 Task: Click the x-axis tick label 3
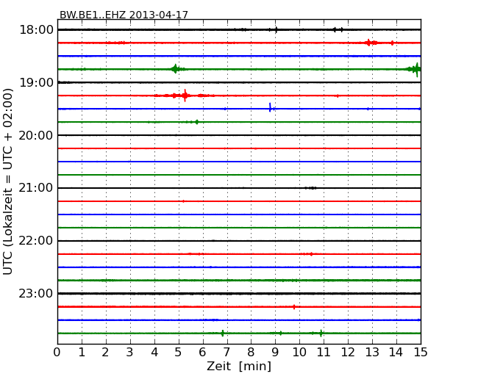coord(130,352)
